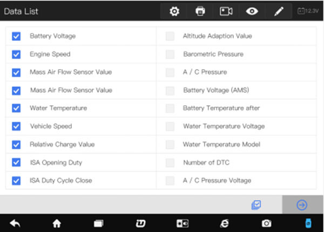Screen dimensions: 324x232
Task: Proceed with the circled arrow button
Action: [302, 205]
